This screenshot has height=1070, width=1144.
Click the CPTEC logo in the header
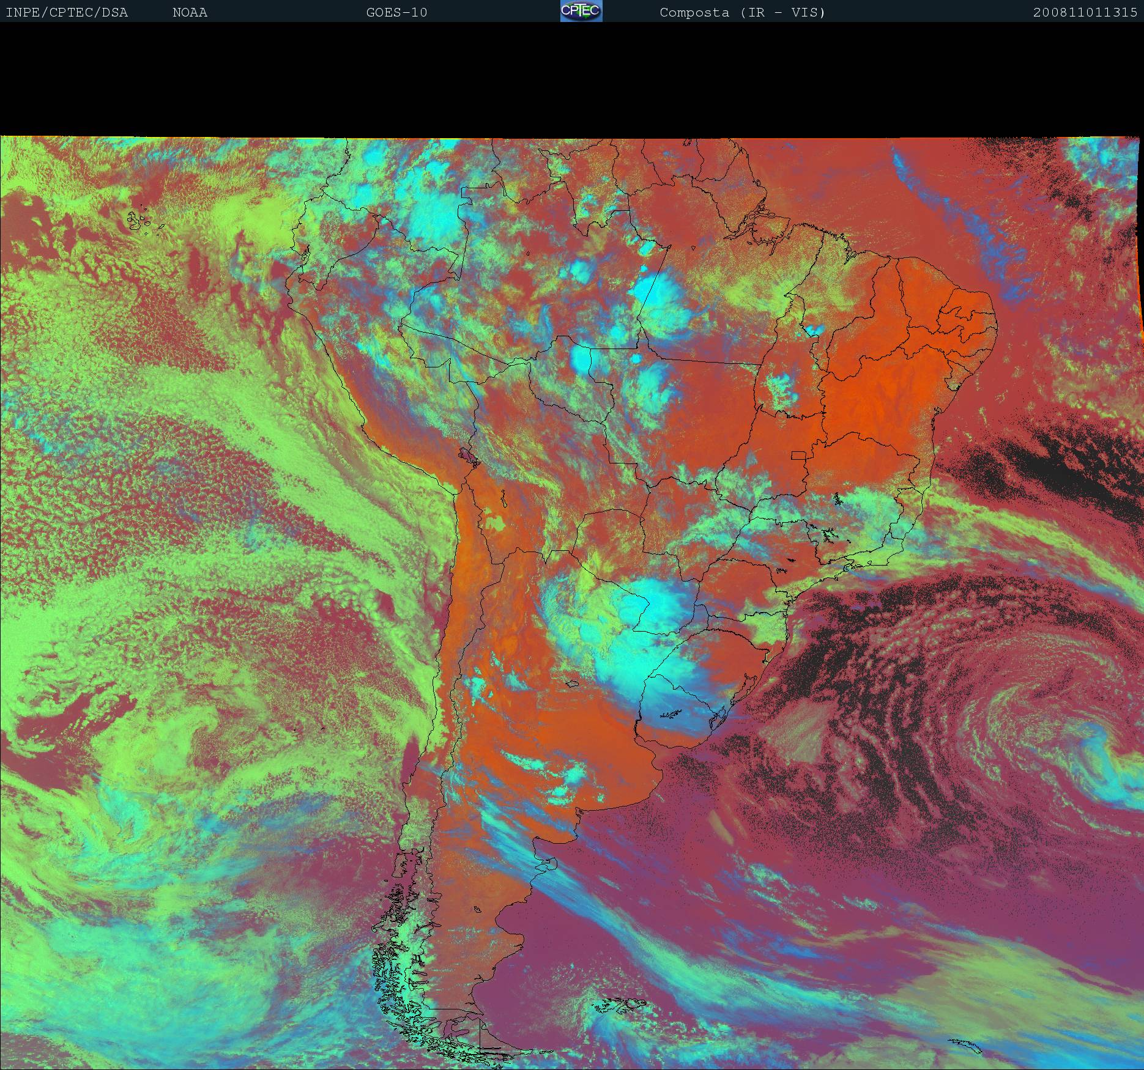(x=581, y=12)
